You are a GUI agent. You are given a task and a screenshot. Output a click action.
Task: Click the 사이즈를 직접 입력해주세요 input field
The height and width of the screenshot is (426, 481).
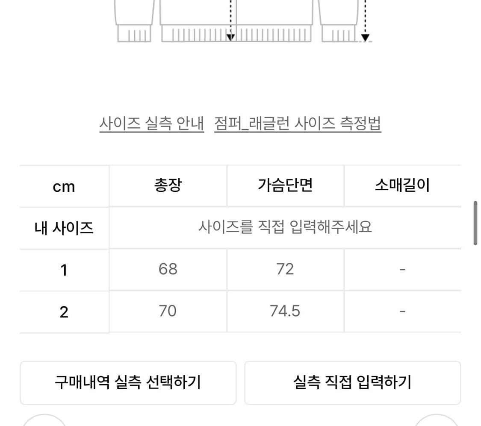pyautogui.click(x=284, y=228)
